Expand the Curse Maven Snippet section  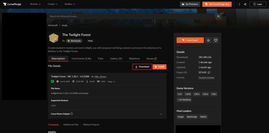(161, 114)
